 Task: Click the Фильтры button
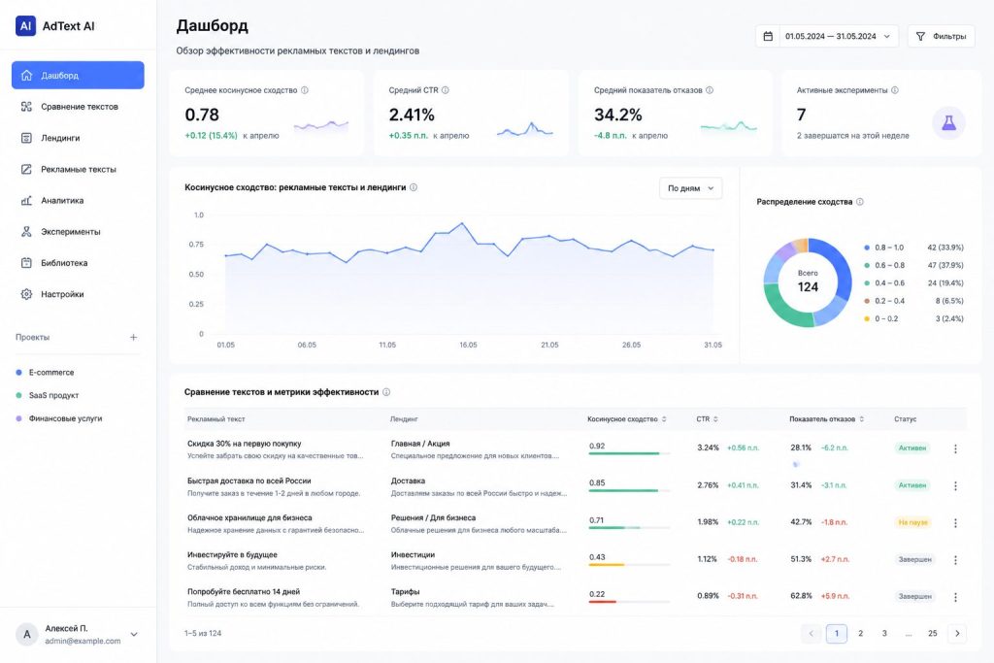(942, 36)
